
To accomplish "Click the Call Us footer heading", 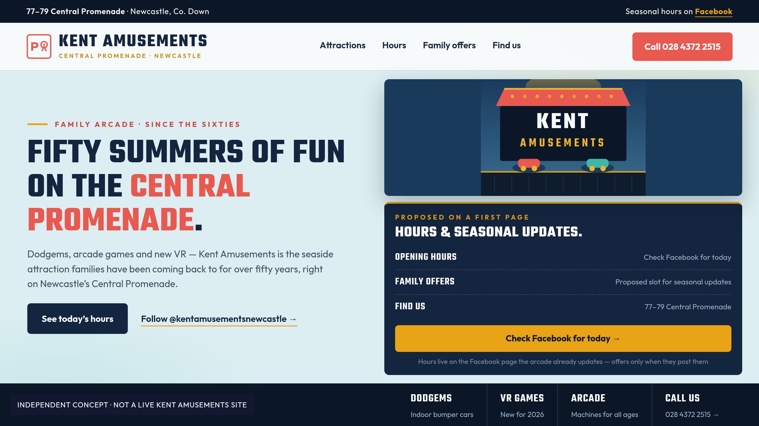I will [x=682, y=398].
